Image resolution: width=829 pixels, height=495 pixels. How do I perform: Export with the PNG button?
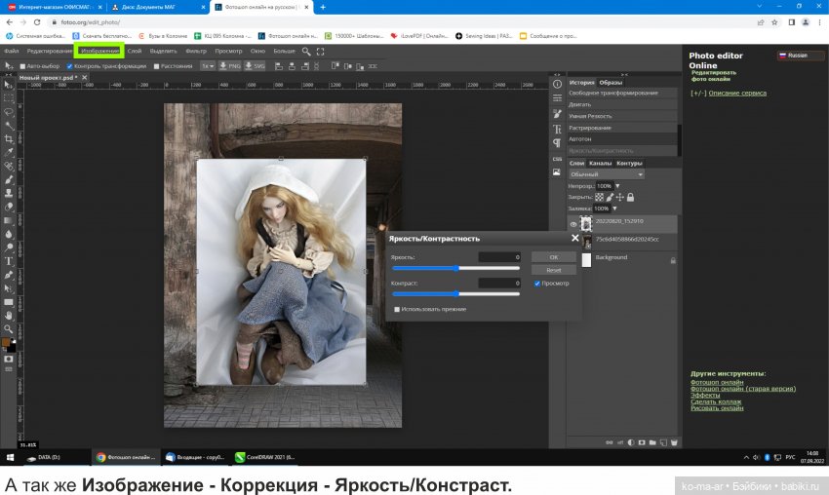(x=230, y=66)
